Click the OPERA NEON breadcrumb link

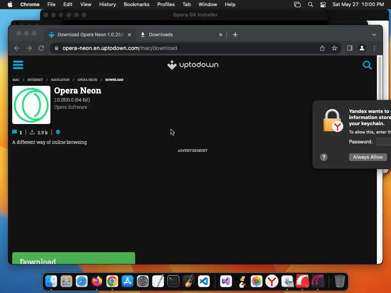(x=87, y=80)
